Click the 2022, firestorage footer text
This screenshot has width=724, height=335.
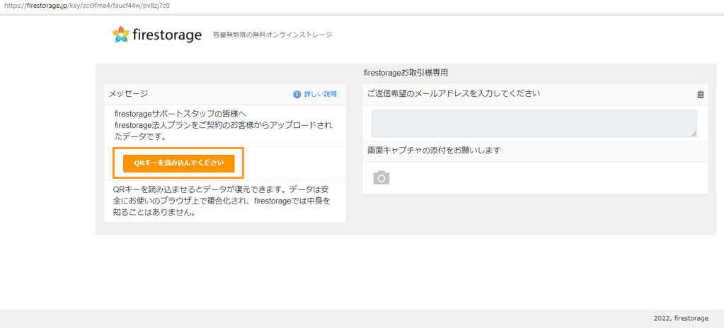coord(681,319)
